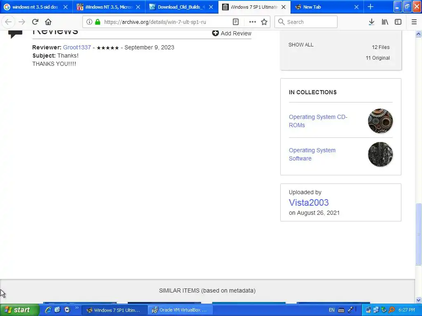Open page actions three-dot menu
Viewport: 422px width, 316px height.
[253, 22]
